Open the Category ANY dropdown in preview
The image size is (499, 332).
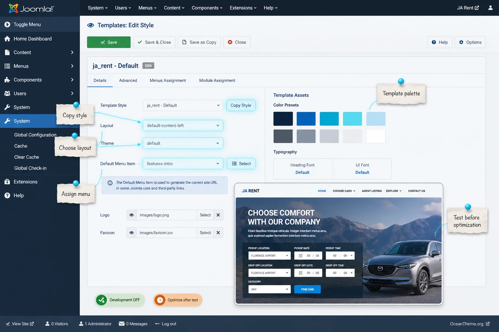pyautogui.click(x=269, y=289)
